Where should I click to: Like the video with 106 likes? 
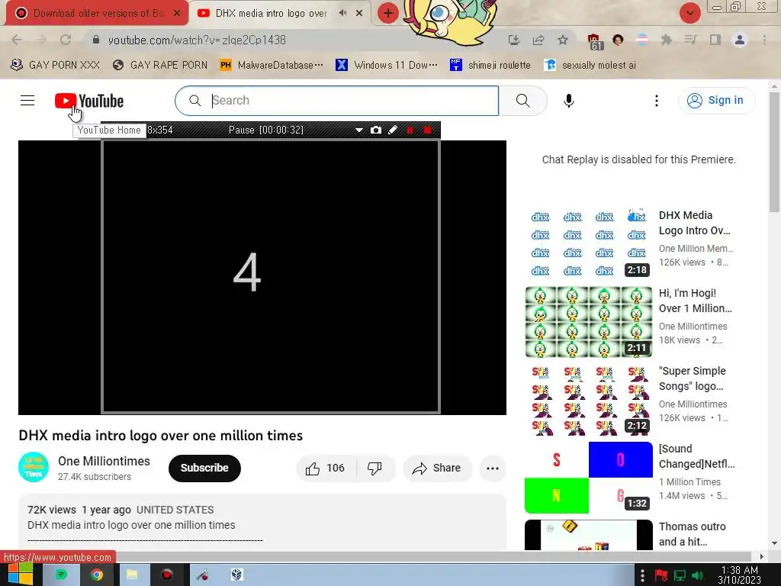pos(326,468)
